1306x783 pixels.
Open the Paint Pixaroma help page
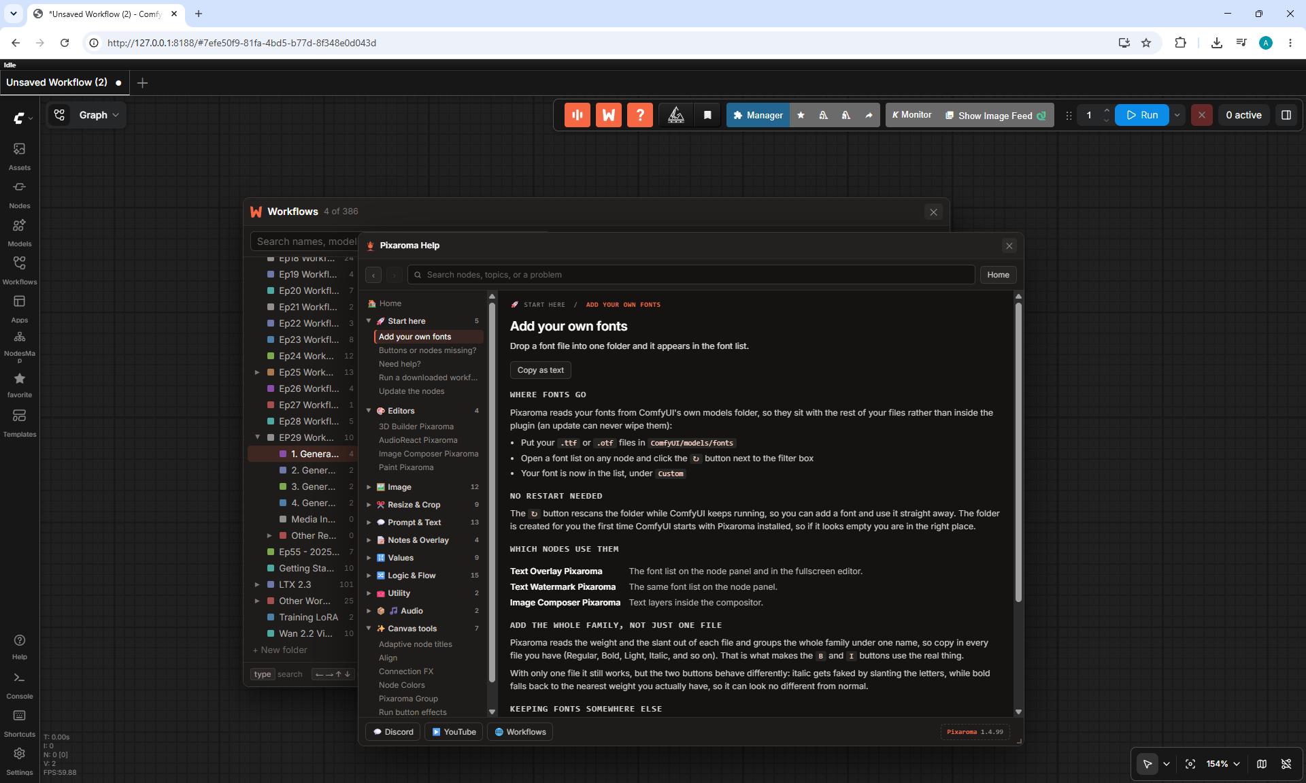405,467
